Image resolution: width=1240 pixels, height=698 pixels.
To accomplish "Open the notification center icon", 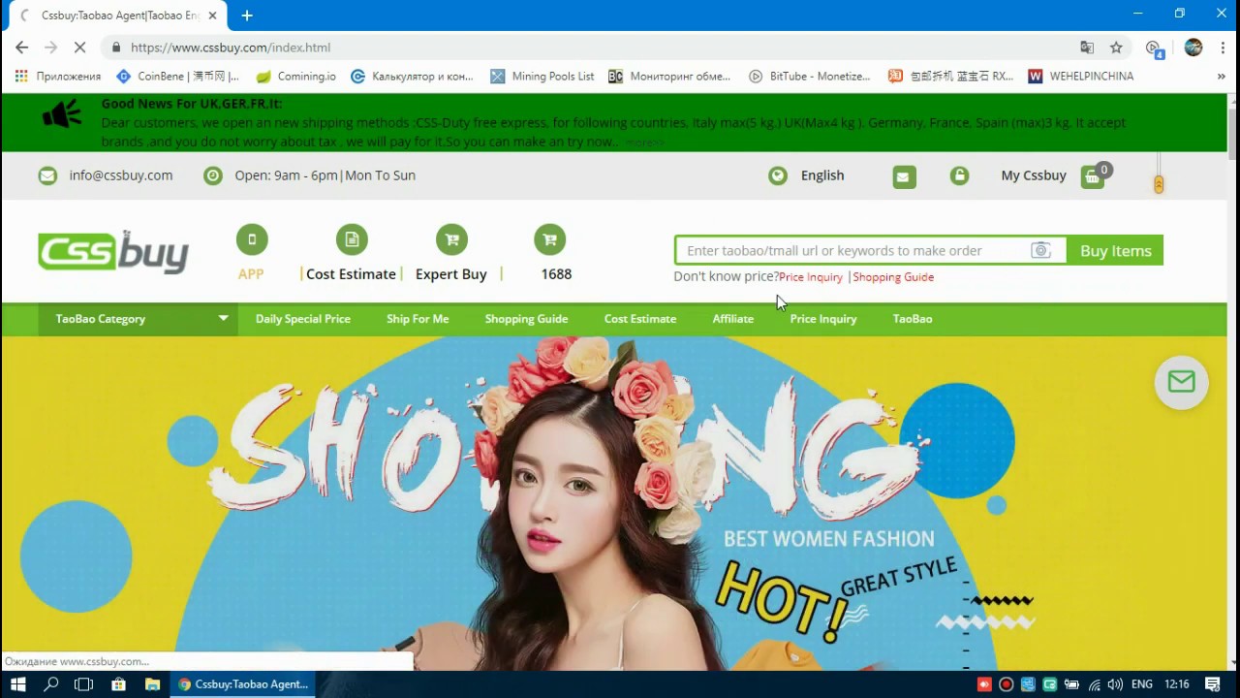I will click(1213, 684).
